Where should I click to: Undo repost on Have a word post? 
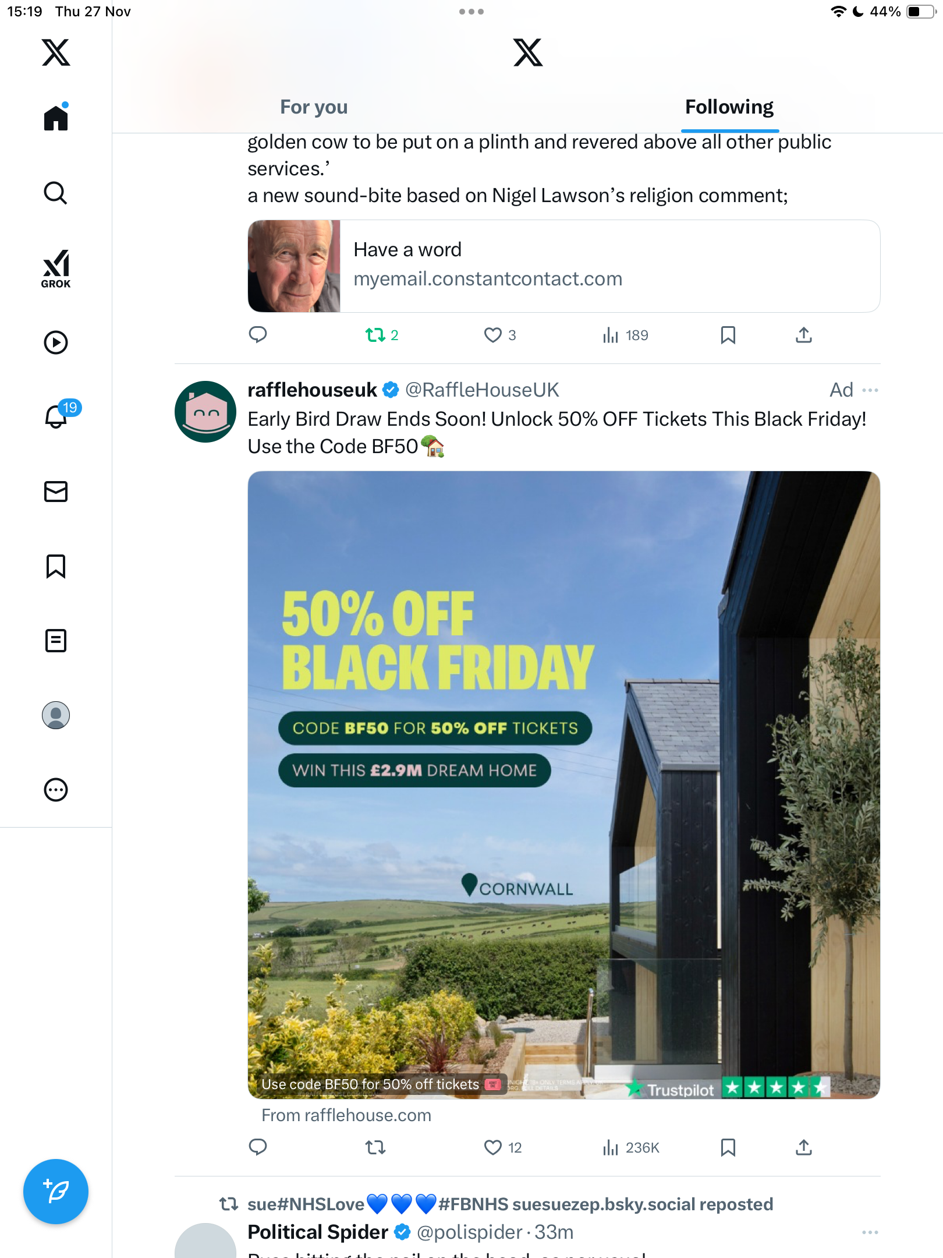point(375,335)
